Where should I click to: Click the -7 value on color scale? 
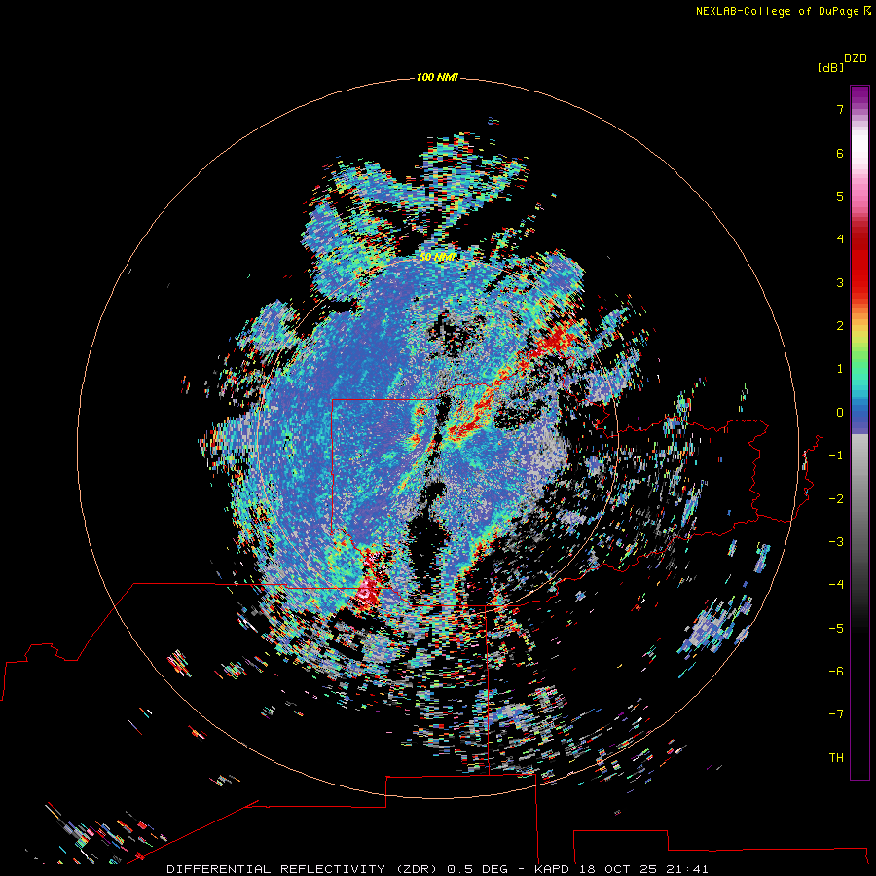tap(836, 714)
